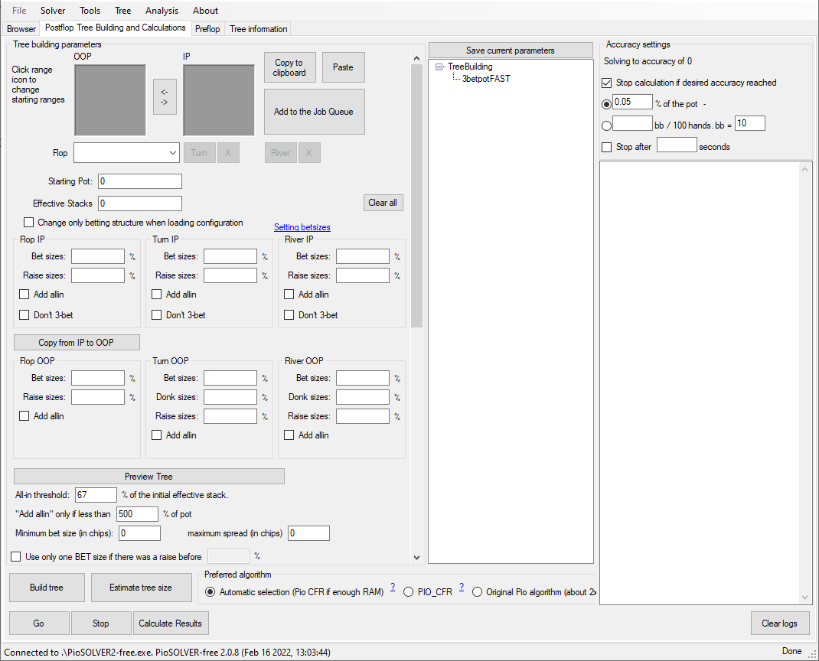Screen dimensions: 819x661
Task: Click tree parameters scroll up arrow
Action: (416, 58)
